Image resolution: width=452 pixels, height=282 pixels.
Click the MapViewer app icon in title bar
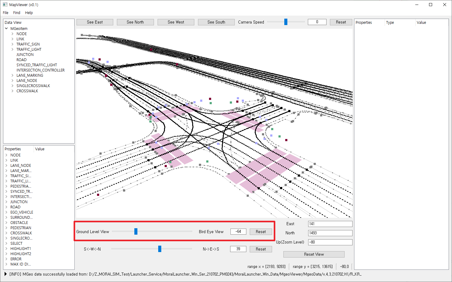pyautogui.click(x=5, y=5)
